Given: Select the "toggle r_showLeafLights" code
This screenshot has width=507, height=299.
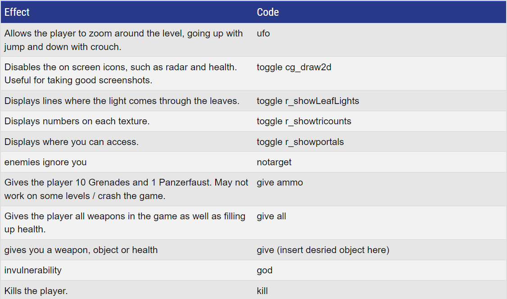Looking at the screenshot, I should point(308,101).
